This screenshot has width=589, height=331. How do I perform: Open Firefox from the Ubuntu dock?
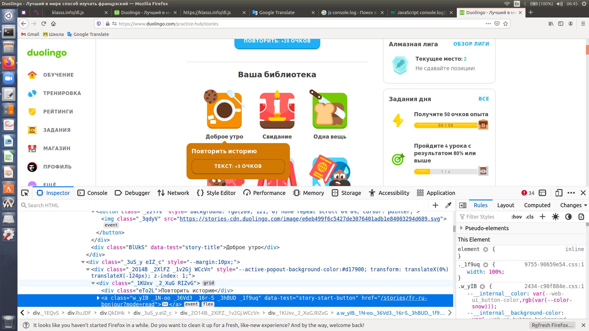point(9,63)
